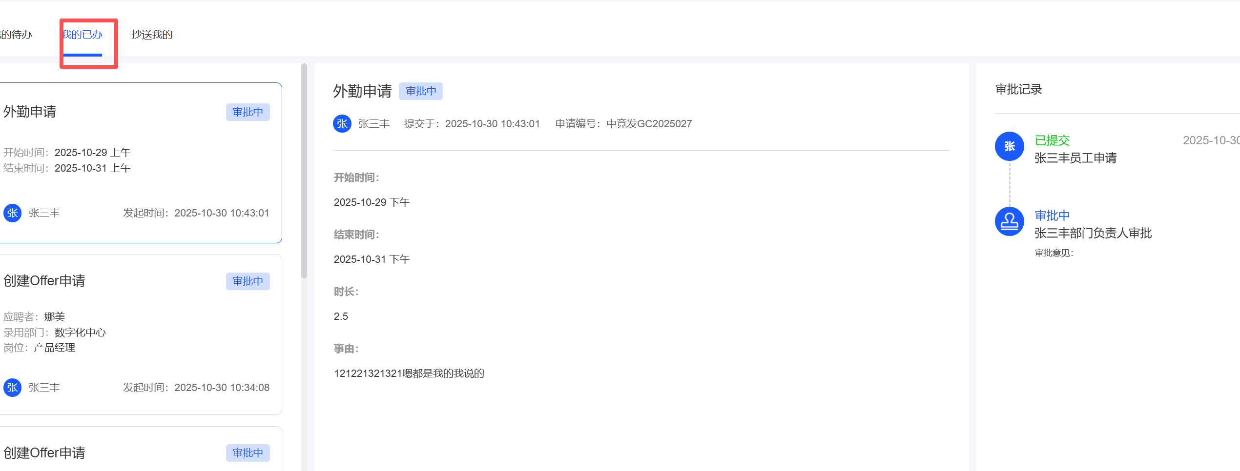Select the 我的已办 tab
Viewport: 1240px width, 471px height.
pyautogui.click(x=83, y=35)
